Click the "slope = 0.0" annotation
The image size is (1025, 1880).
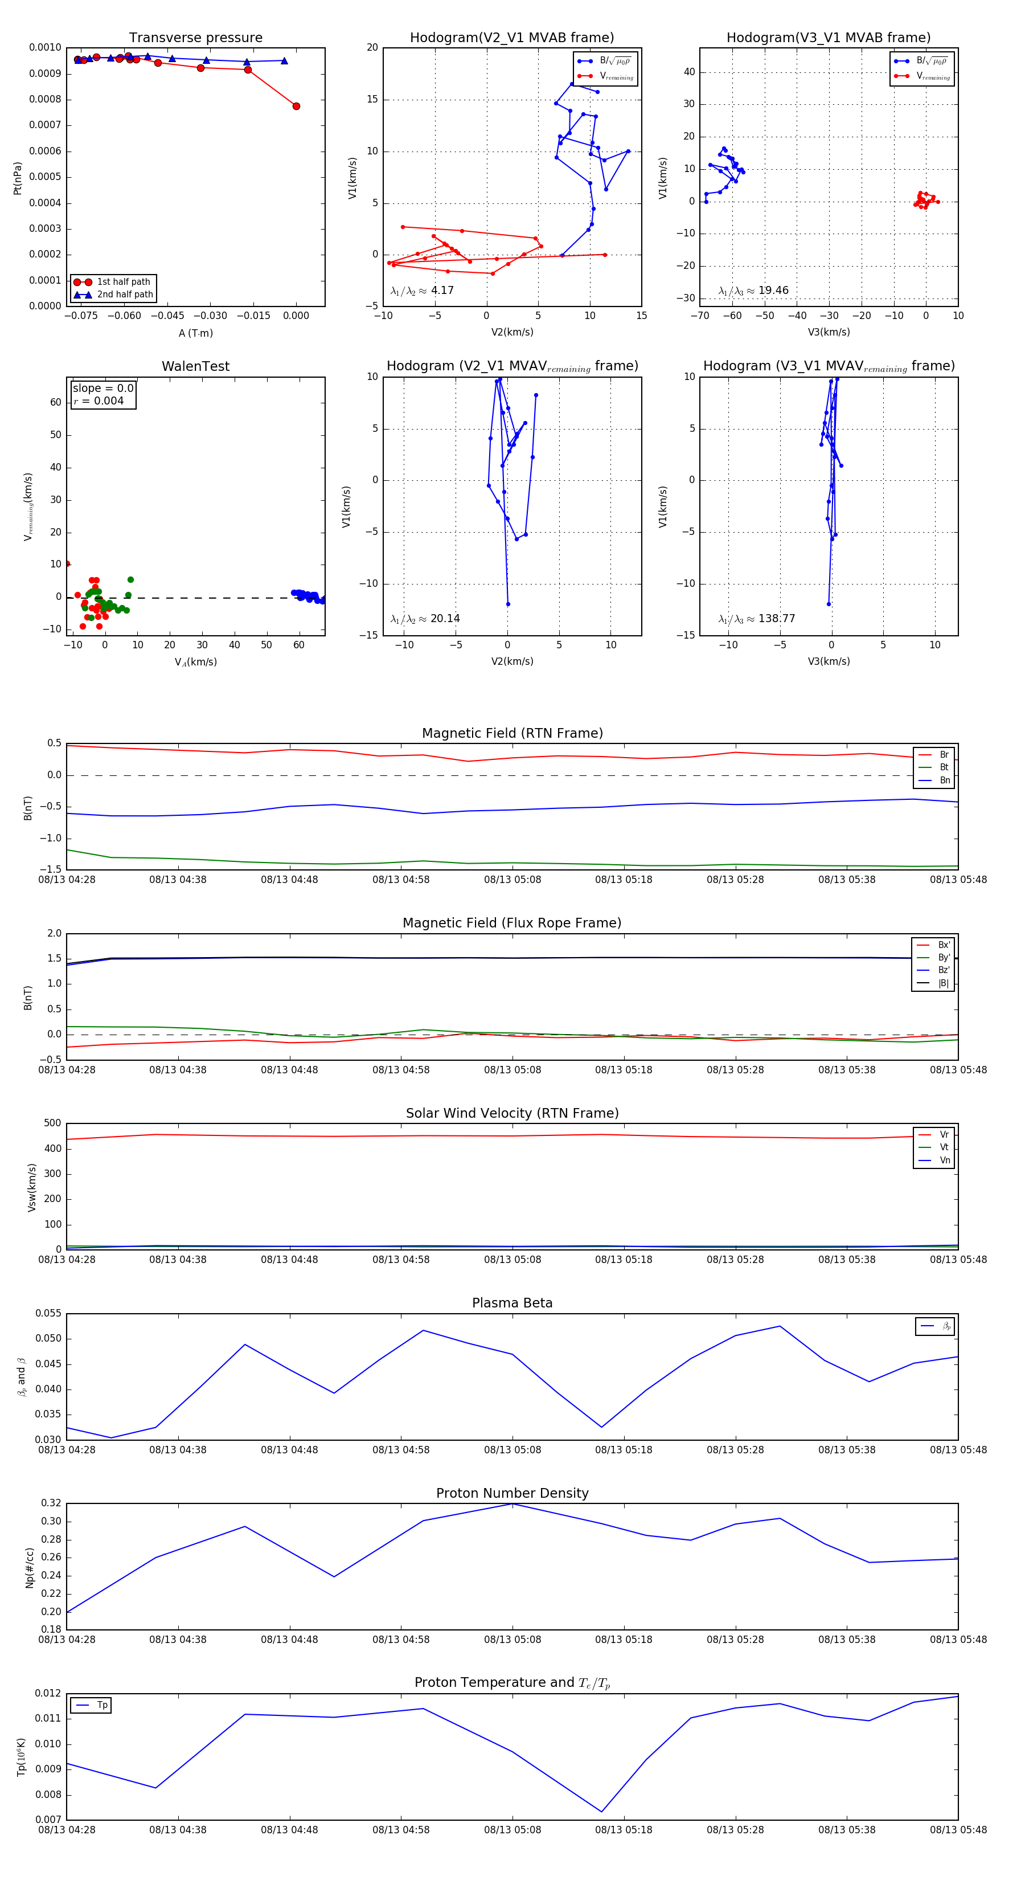click(103, 389)
